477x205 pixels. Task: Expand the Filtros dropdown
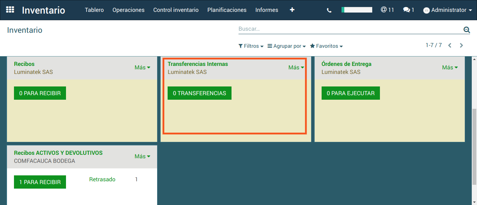click(x=251, y=46)
